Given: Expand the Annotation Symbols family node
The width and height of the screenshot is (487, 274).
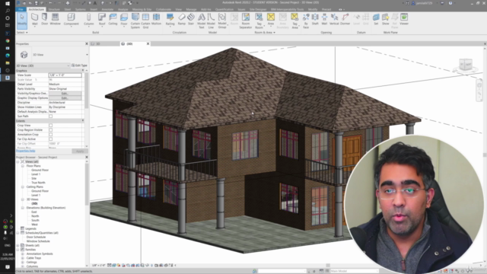Looking at the screenshot, I should point(23,253).
